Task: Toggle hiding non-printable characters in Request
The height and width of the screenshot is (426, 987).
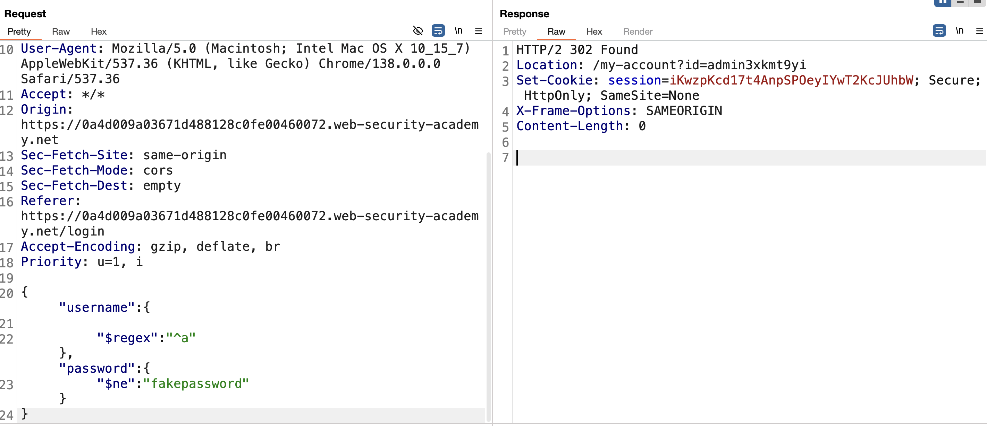Action: click(417, 30)
